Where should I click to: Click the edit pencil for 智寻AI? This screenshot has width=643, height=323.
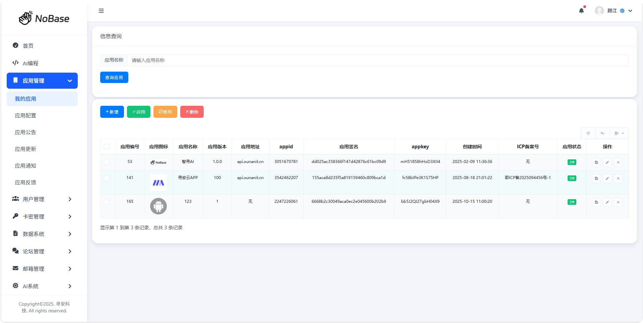coord(607,162)
